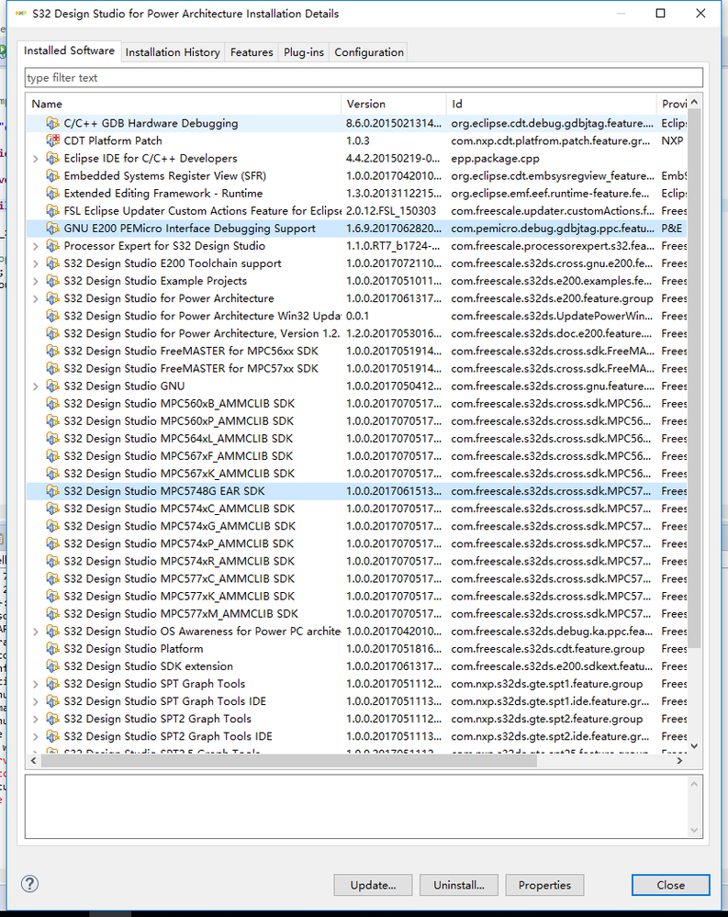Click icon beside Embedded Systems Register View (SFR)
The height and width of the screenshot is (917, 728).
52,176
